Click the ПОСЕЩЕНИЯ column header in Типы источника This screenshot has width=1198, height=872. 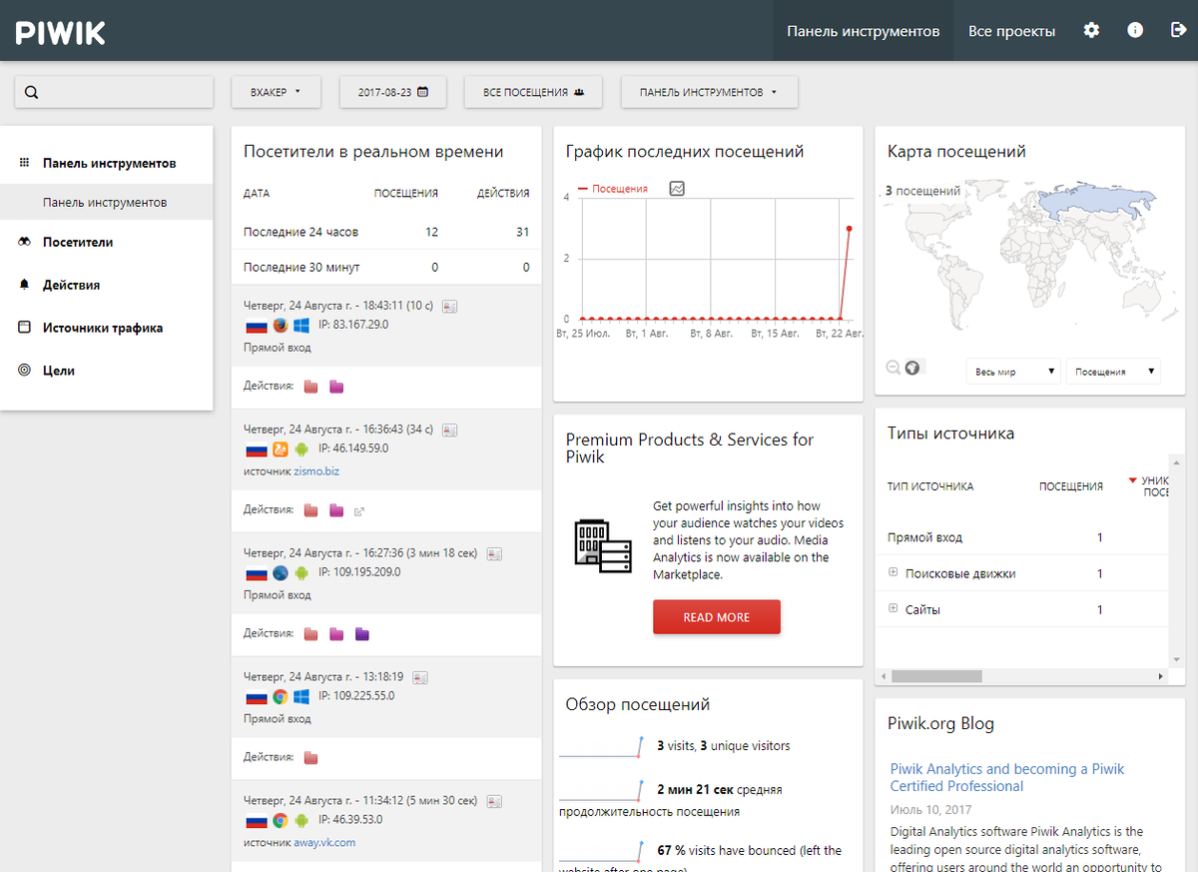pos(1071,486)
